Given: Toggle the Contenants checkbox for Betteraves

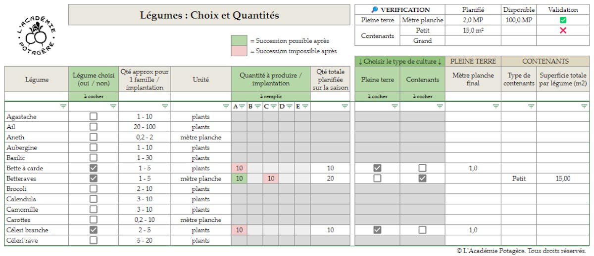Looking at the screenshot, I should (x=422, y=179).
